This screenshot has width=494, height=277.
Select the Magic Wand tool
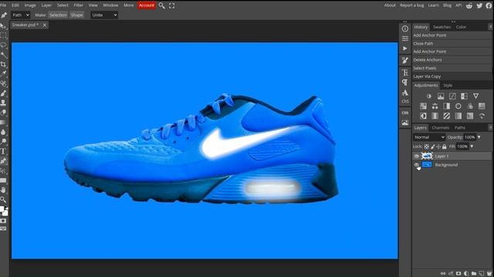coord(3,55)
